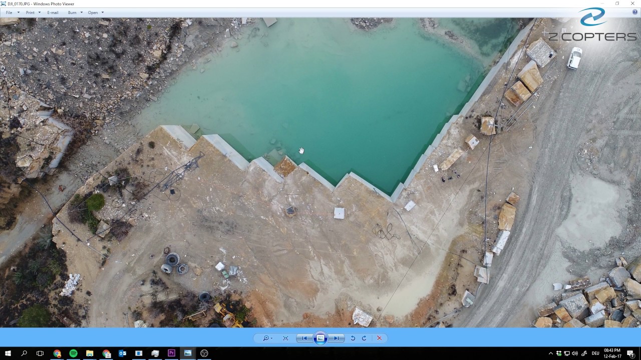
Task: Click the actual size / fit-to-window icon
Action: (285, 338)
